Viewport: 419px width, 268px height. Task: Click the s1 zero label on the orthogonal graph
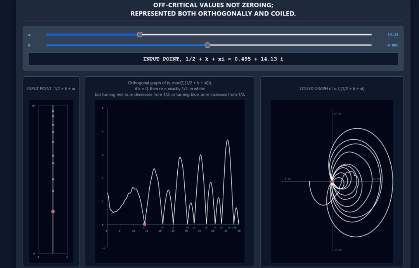(144, 228)
